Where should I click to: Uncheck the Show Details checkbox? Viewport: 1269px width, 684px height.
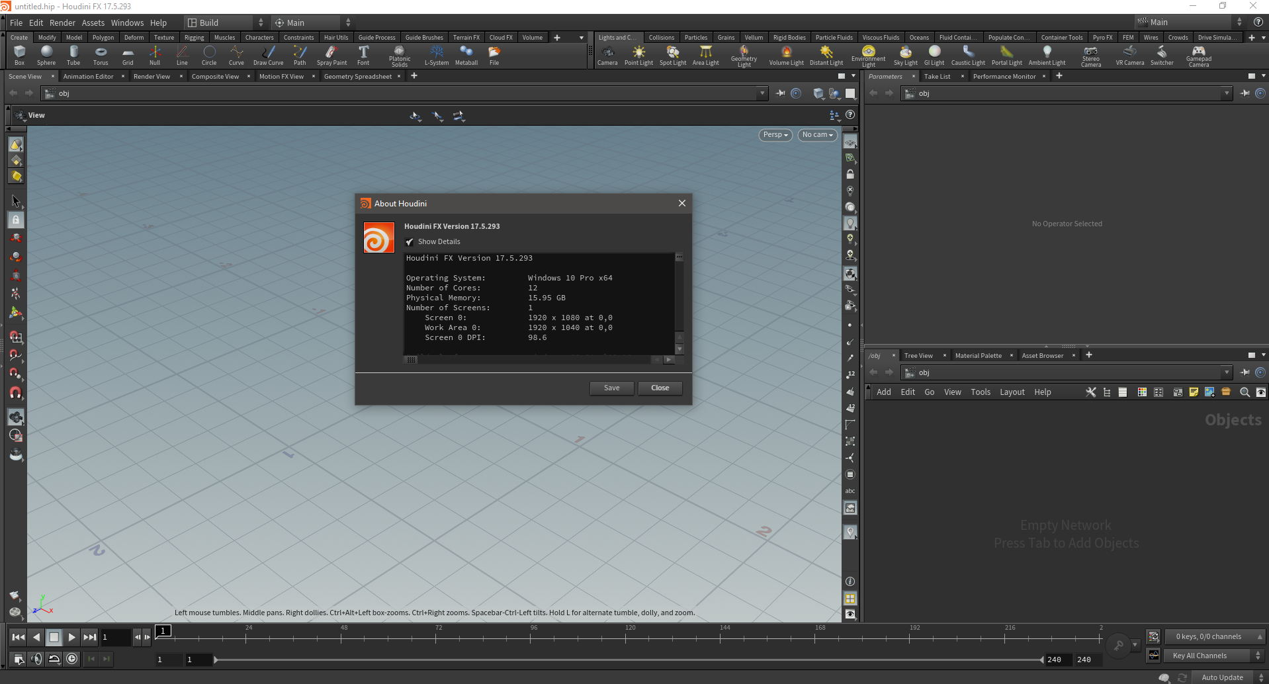(410, 242)
